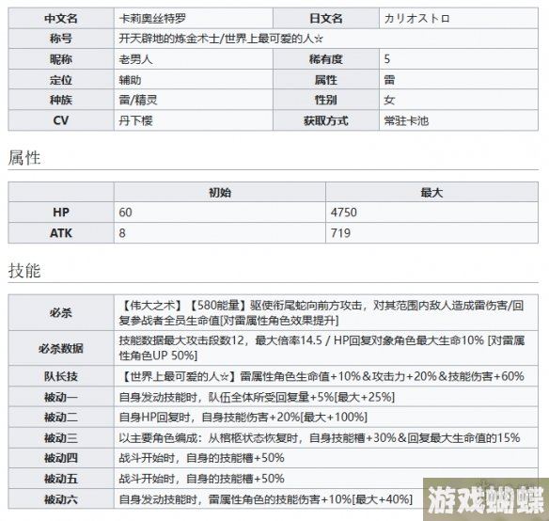Screen dimensions: 549x521
Task: Select the 初始 column header
Action: tap(220, 192)
